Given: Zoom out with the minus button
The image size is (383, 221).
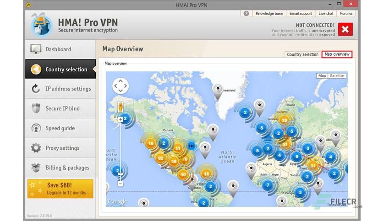Looking at the screenshot, I should click(x=120, y=184).
